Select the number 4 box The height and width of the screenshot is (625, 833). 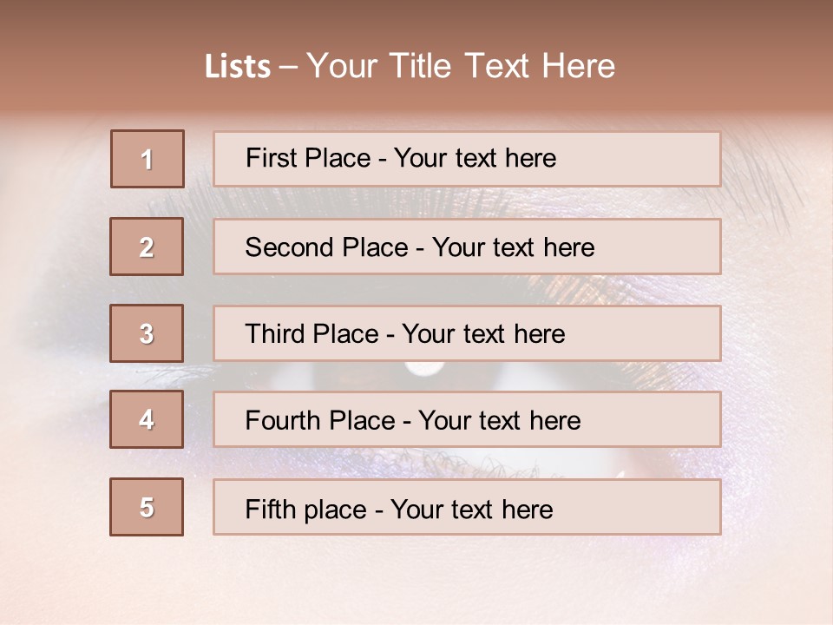[x=147, y=419]
